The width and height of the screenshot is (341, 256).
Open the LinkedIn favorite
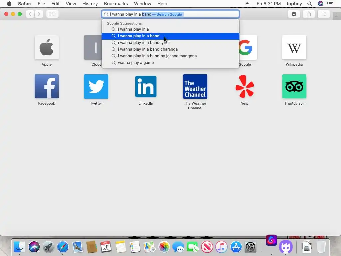(x=146, y=86)
